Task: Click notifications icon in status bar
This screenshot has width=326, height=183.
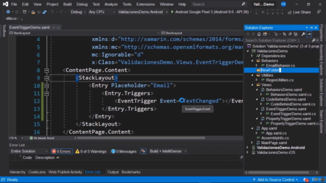Action: [x=306, y=179]
